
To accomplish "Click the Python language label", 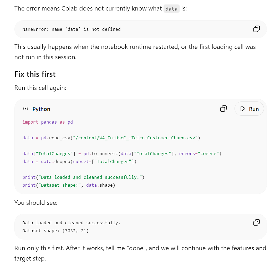I will tap(41, 109).
